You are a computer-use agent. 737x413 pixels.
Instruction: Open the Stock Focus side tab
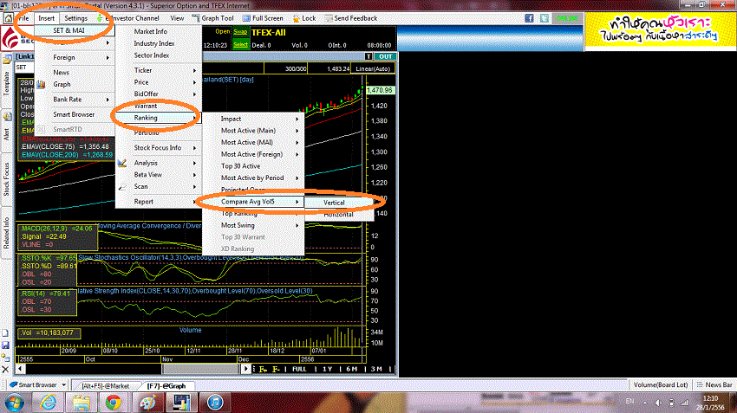point(7,179)
